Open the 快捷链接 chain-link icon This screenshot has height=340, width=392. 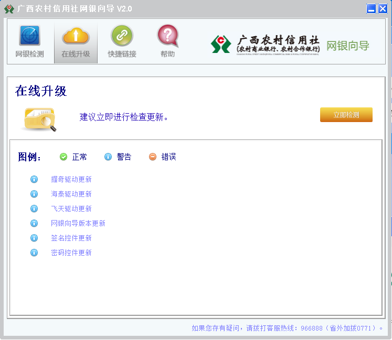tap(122, 36)
